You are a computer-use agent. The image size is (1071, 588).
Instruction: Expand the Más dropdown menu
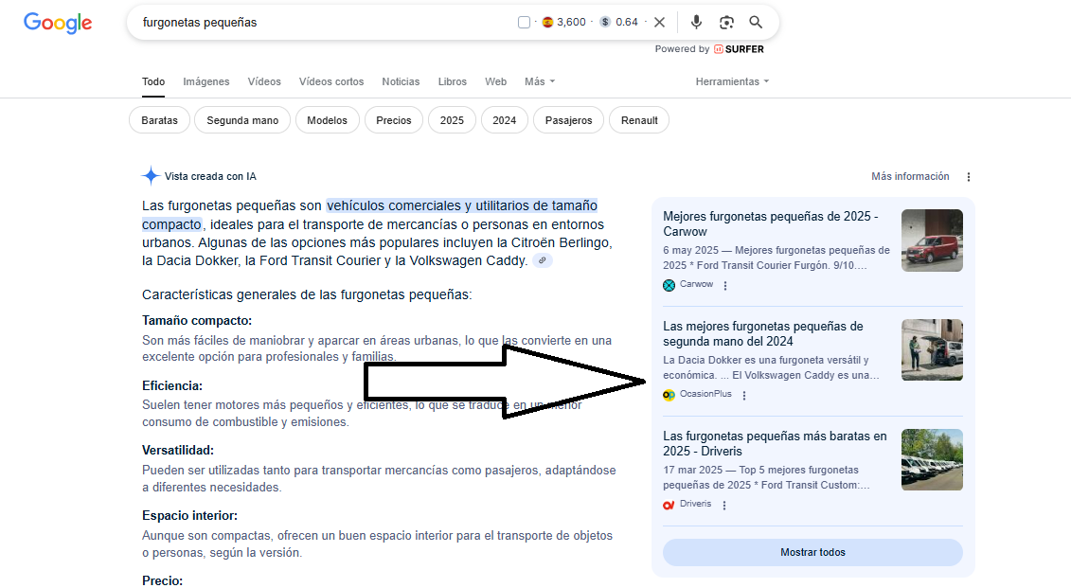point(540,81)
